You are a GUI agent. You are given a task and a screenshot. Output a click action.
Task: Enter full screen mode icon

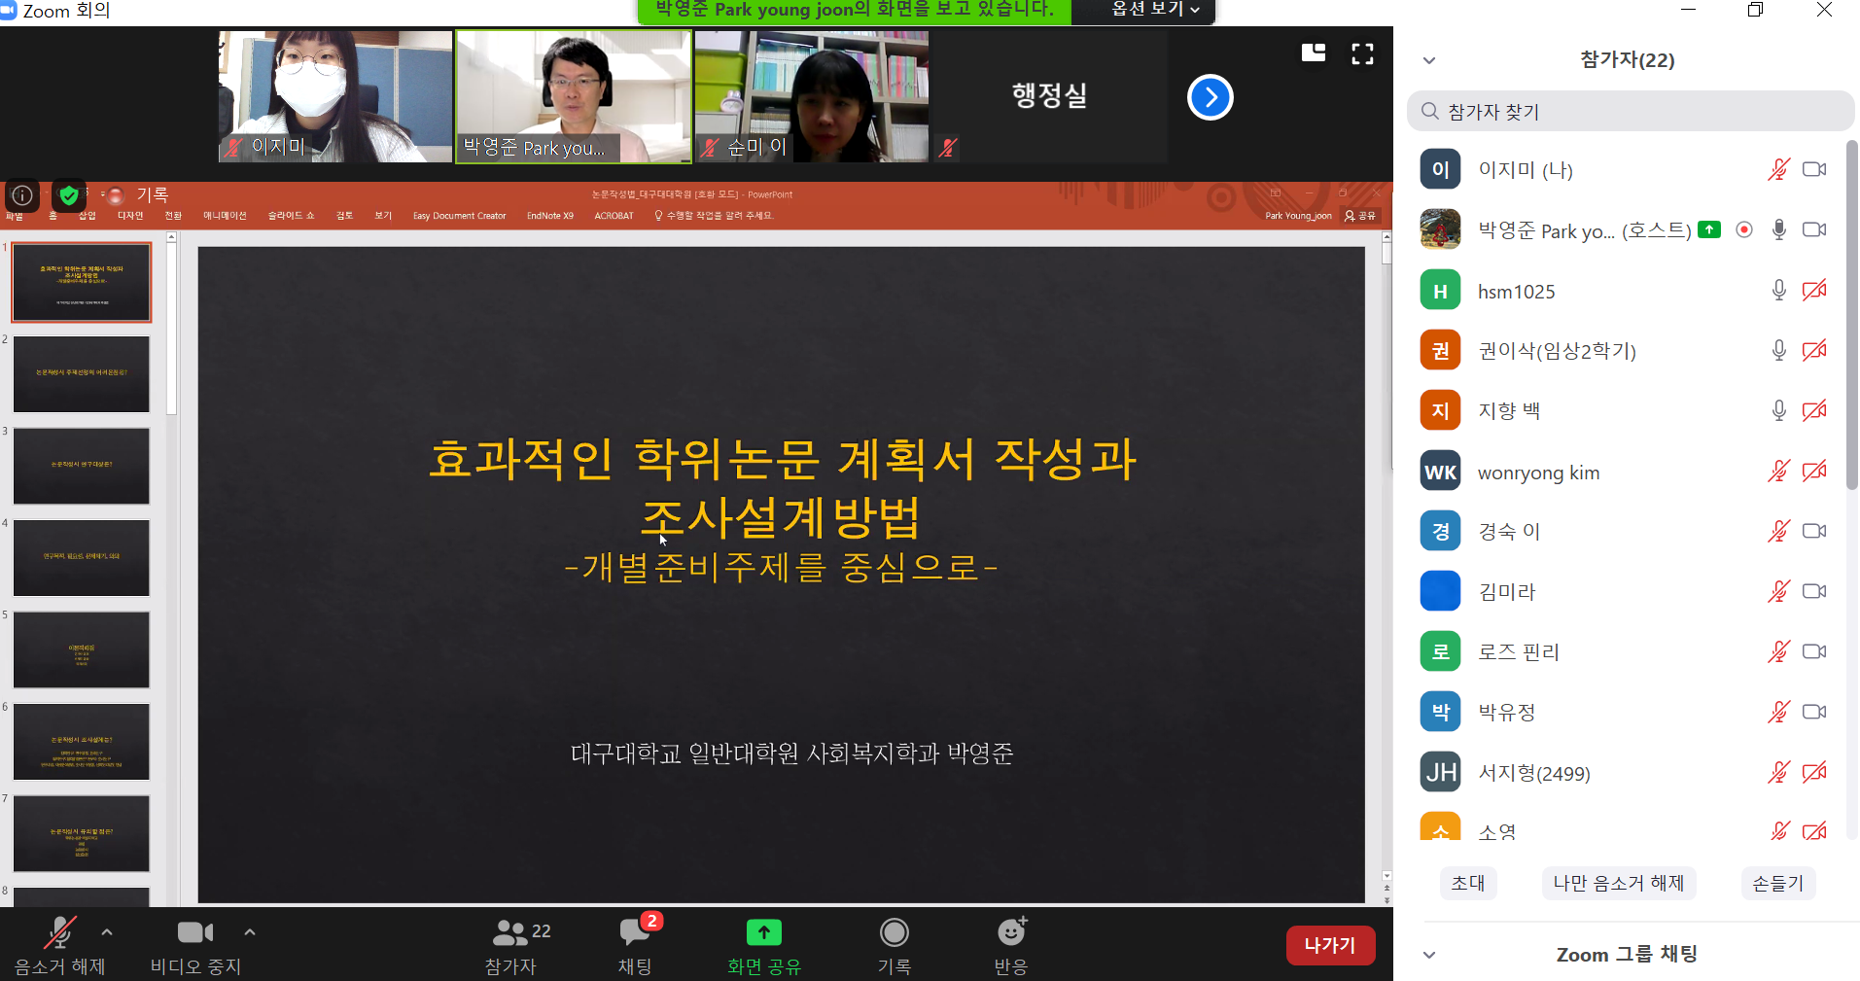1362,53
